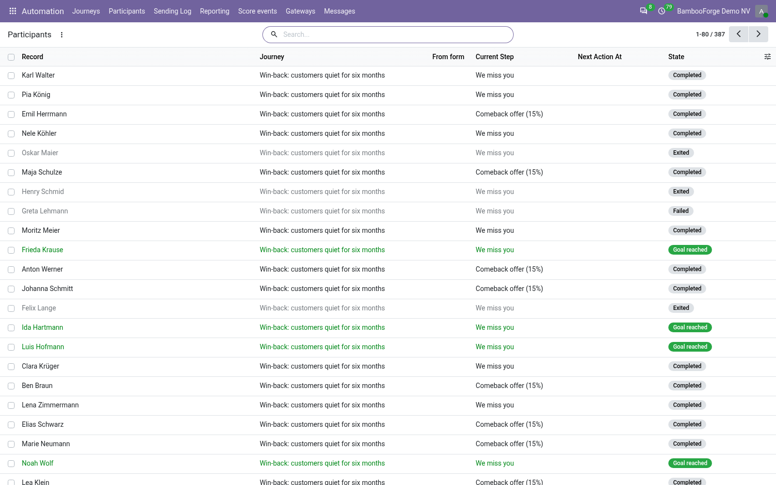Open the Sending Log menu
This screenshot has height=485, width=776.
(x=172, y=11)
